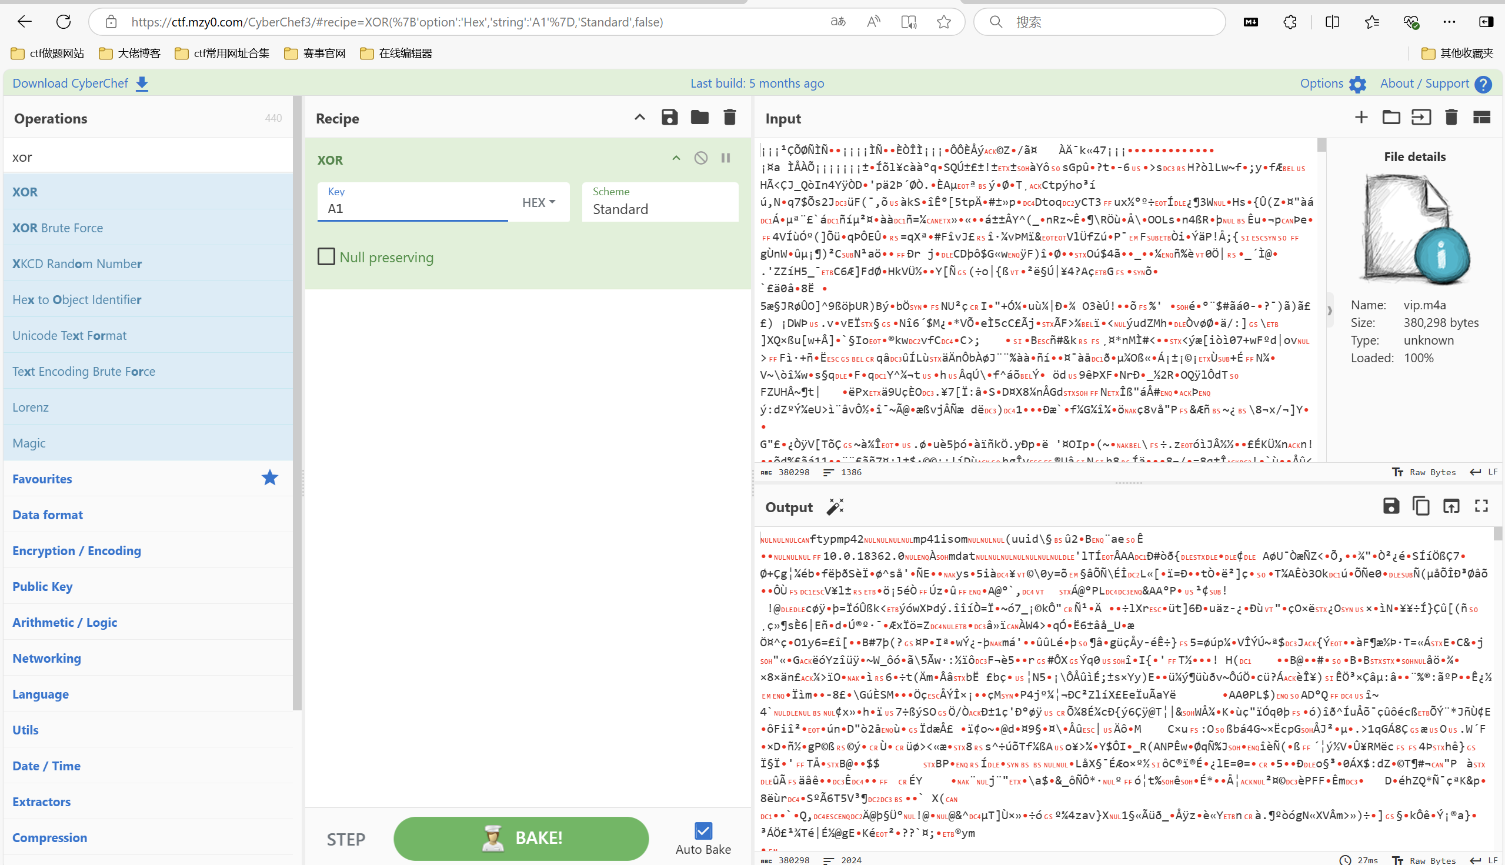Viewport: 1505px width, 865px height.
Task: Tick the Null preserving checkbox
Action: point(326,256)
